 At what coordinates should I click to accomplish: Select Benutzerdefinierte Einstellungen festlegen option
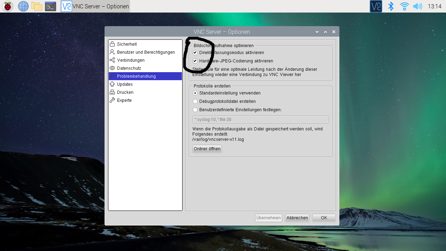[x=195, y=110]
